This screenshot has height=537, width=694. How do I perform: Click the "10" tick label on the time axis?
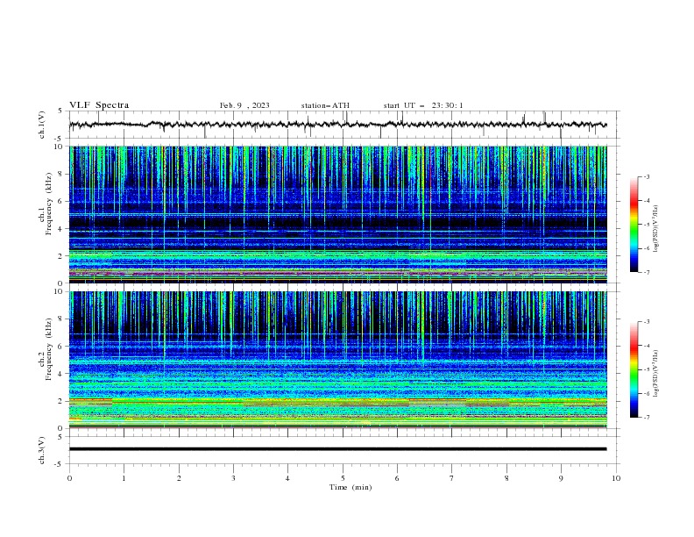(x=616, y=478)
